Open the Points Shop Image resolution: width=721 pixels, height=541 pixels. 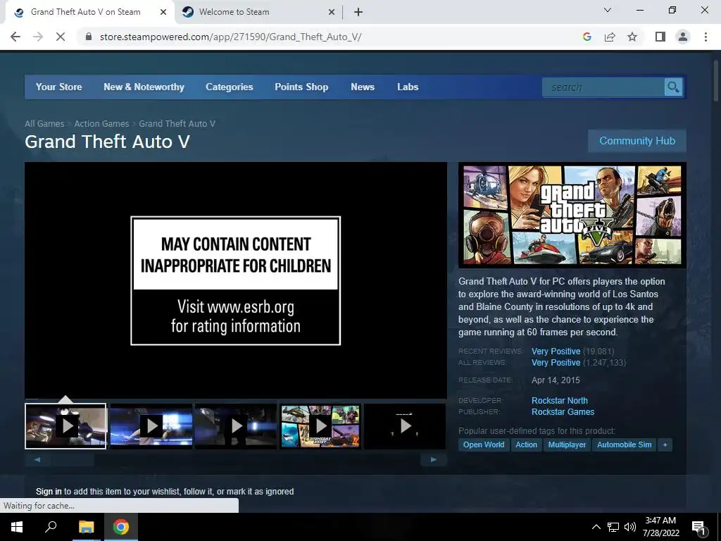click(301, 87)
